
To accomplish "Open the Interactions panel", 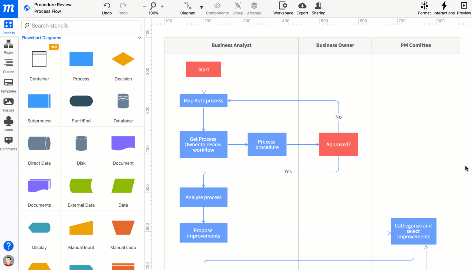I will point(444,7).
